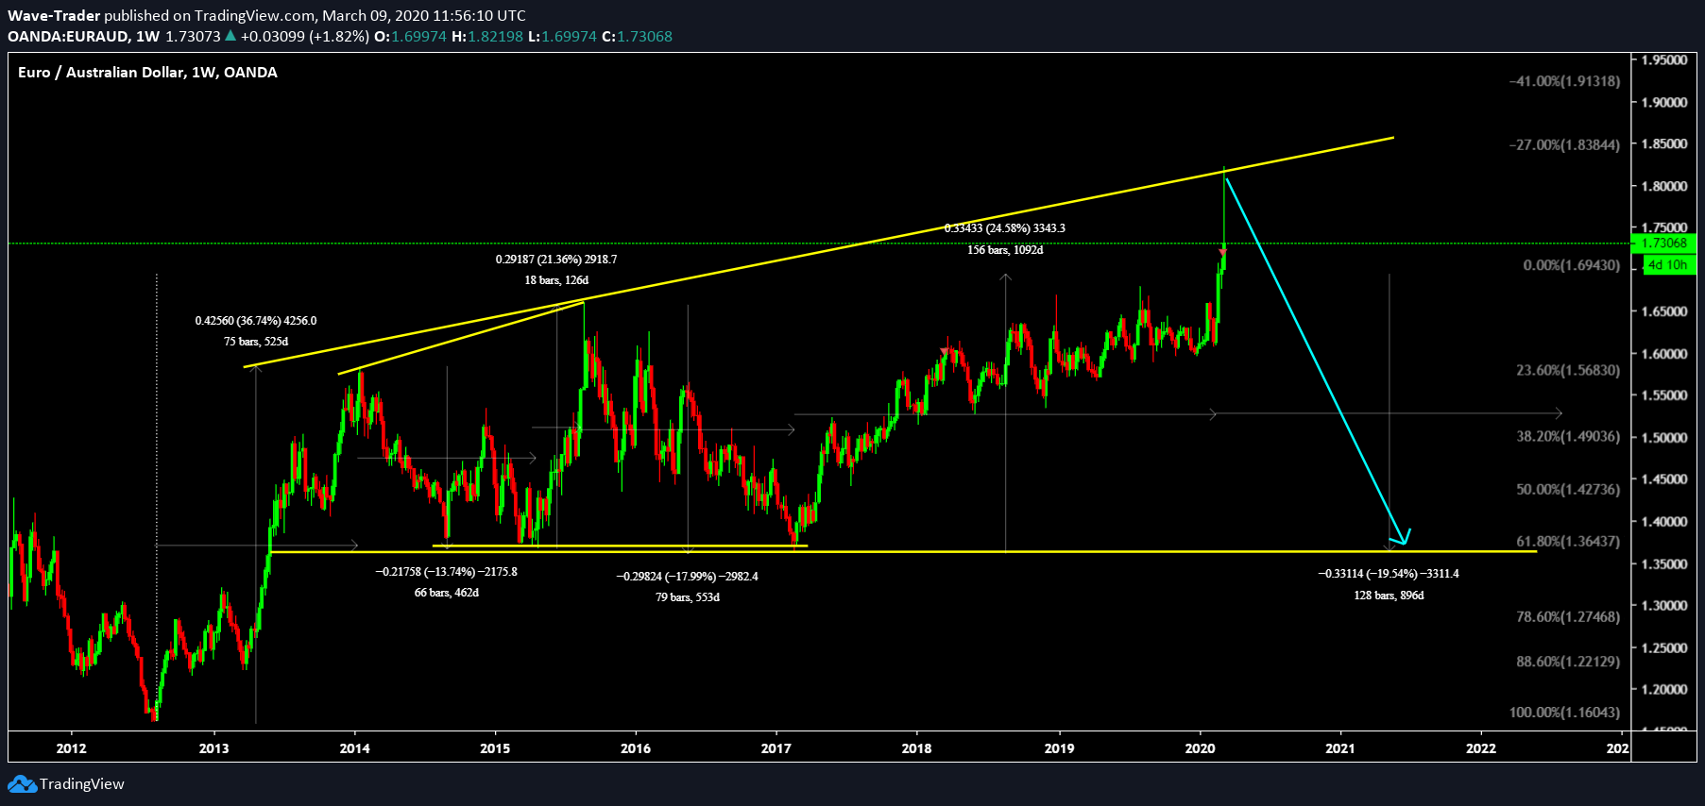
Task: Select the 100.00%(1.16043) Fibonacci level
Action: tap(1564, 713)
